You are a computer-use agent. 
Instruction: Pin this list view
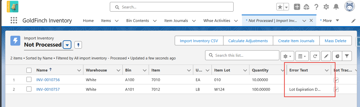click(78, 45)
